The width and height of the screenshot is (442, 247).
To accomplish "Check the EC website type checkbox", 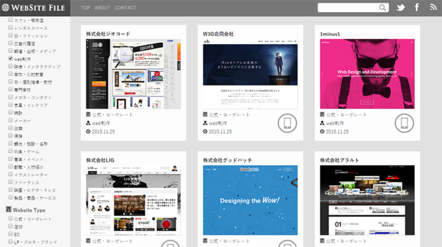I will click(11, 234).
